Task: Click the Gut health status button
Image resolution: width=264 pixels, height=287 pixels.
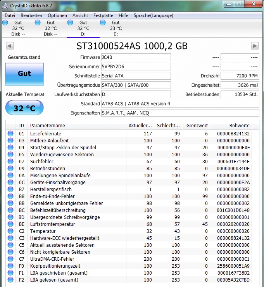Action: coord(24,74)
